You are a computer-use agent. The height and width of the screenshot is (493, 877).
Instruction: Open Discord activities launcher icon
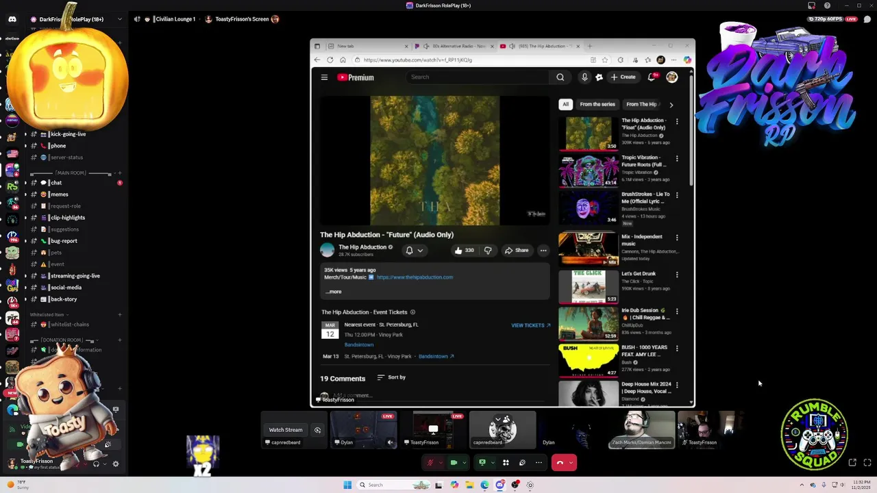[506, 463]
